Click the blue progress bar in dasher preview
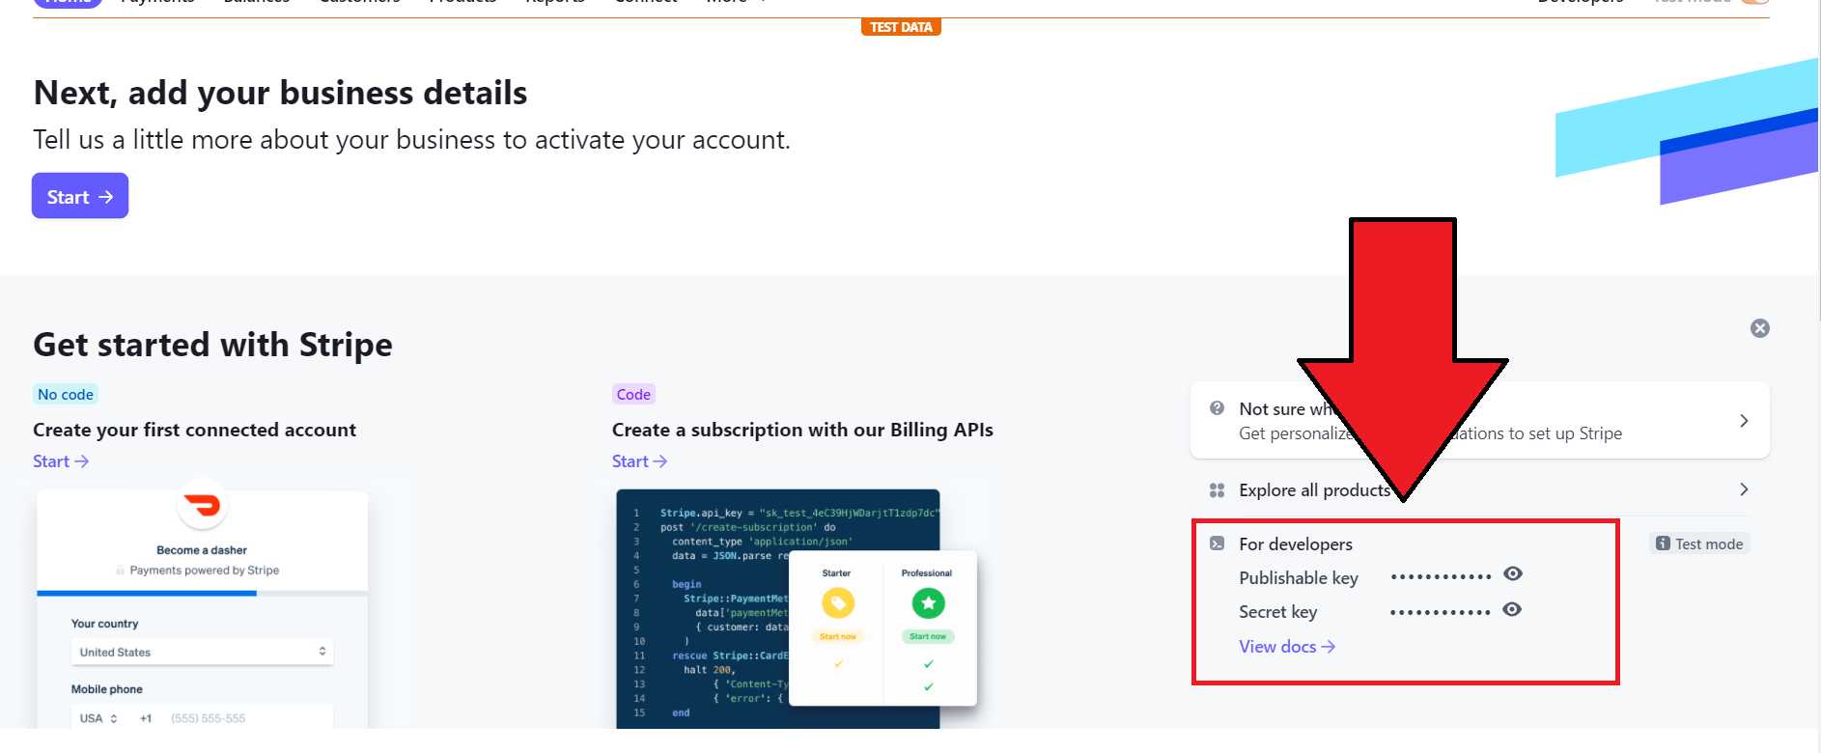1821x753 pixels. [x=147, y=593]
